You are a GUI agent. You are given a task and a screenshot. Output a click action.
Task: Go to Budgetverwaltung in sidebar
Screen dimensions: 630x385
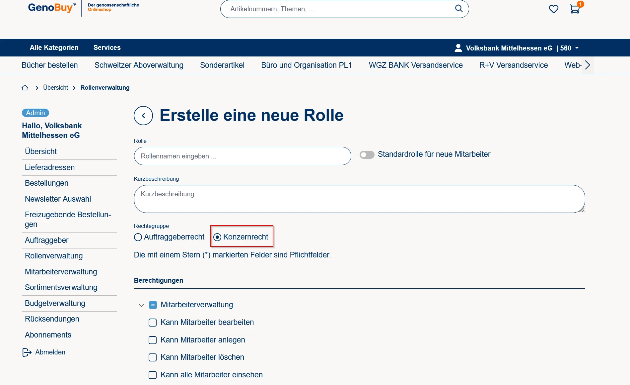55,303
